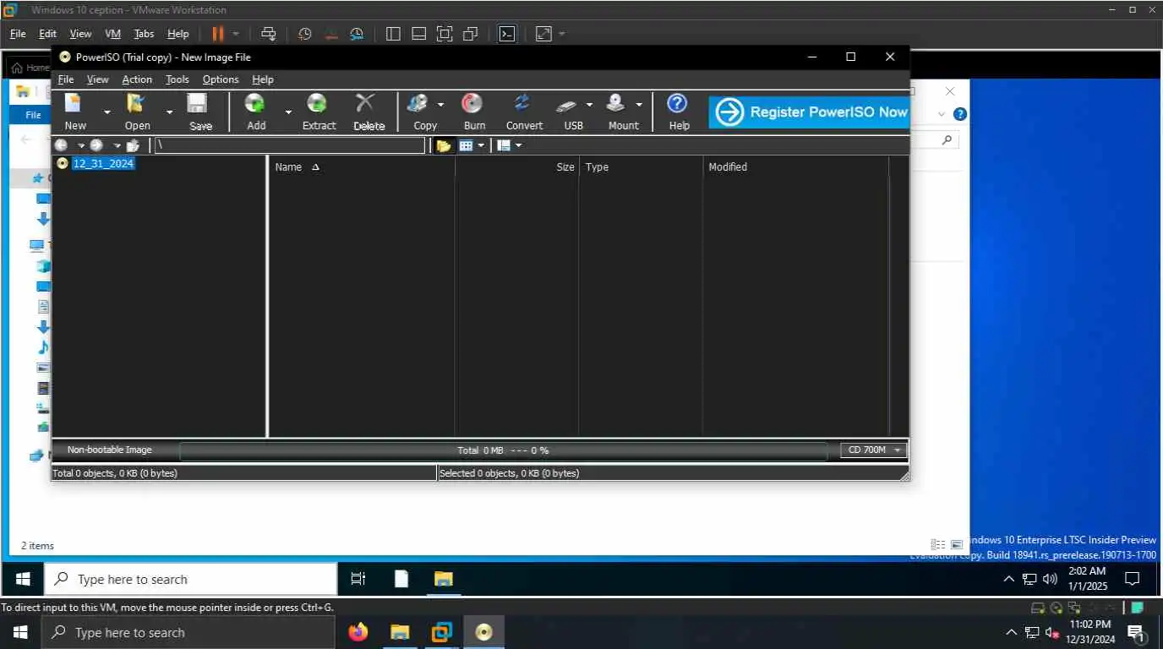Click the Back navigation arrow in PowerISO

62,145
